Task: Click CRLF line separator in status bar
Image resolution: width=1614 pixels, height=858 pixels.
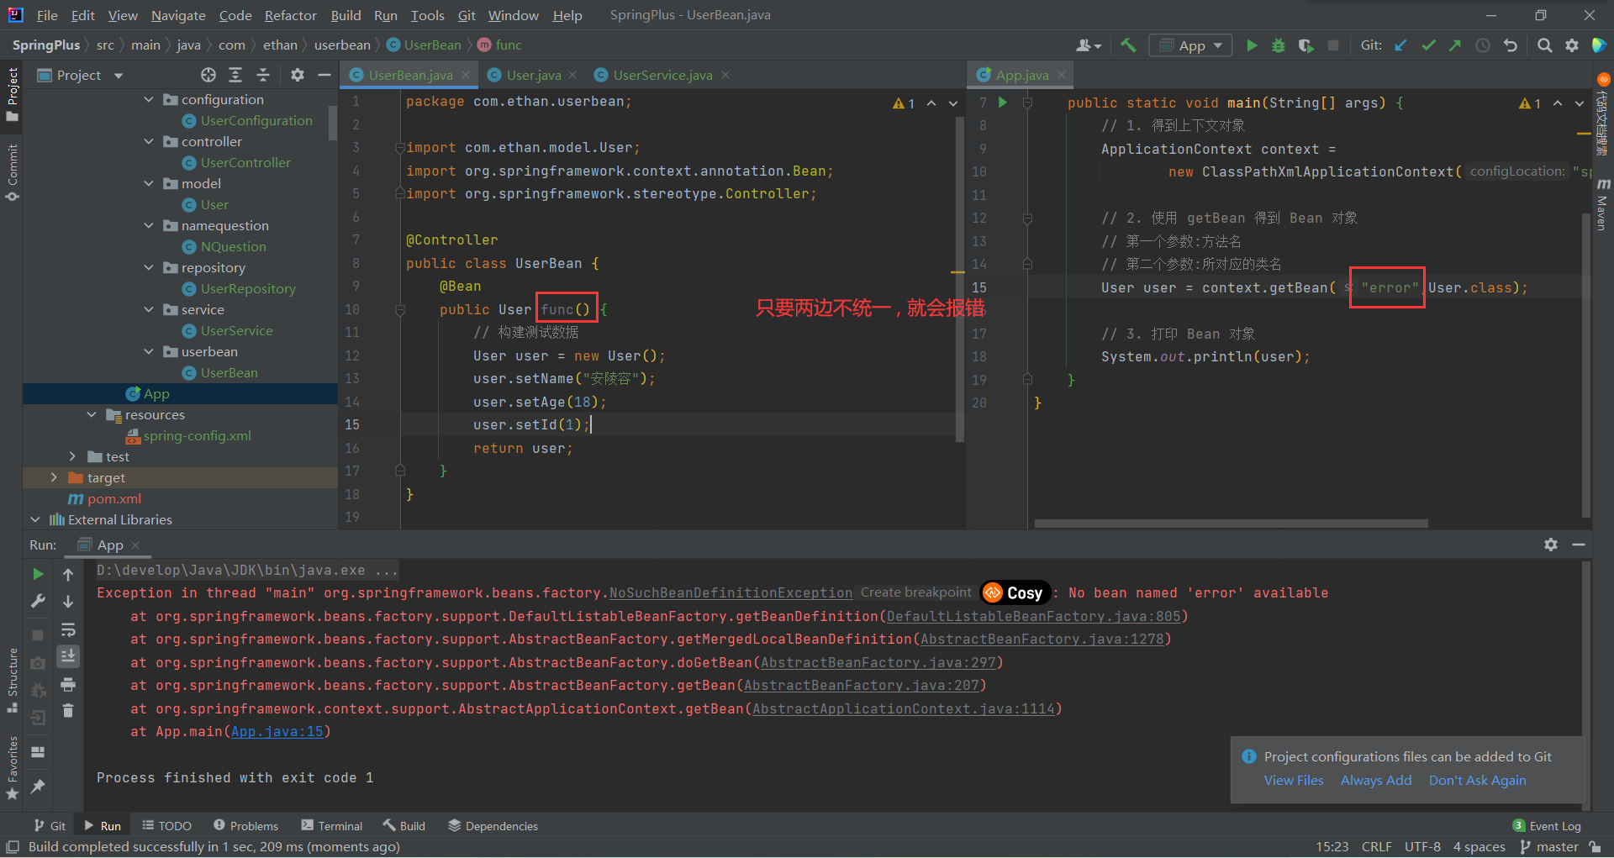Action: pyautogui.click(x=1376, y=846)
